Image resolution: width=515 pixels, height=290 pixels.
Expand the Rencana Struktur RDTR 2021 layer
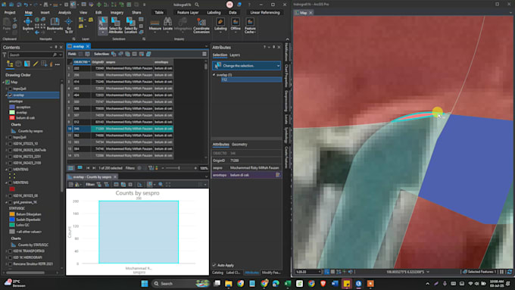tap(6, 263)
